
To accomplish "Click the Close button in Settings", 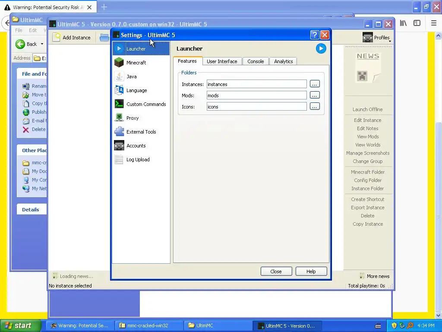I will [x=276, y=271].
